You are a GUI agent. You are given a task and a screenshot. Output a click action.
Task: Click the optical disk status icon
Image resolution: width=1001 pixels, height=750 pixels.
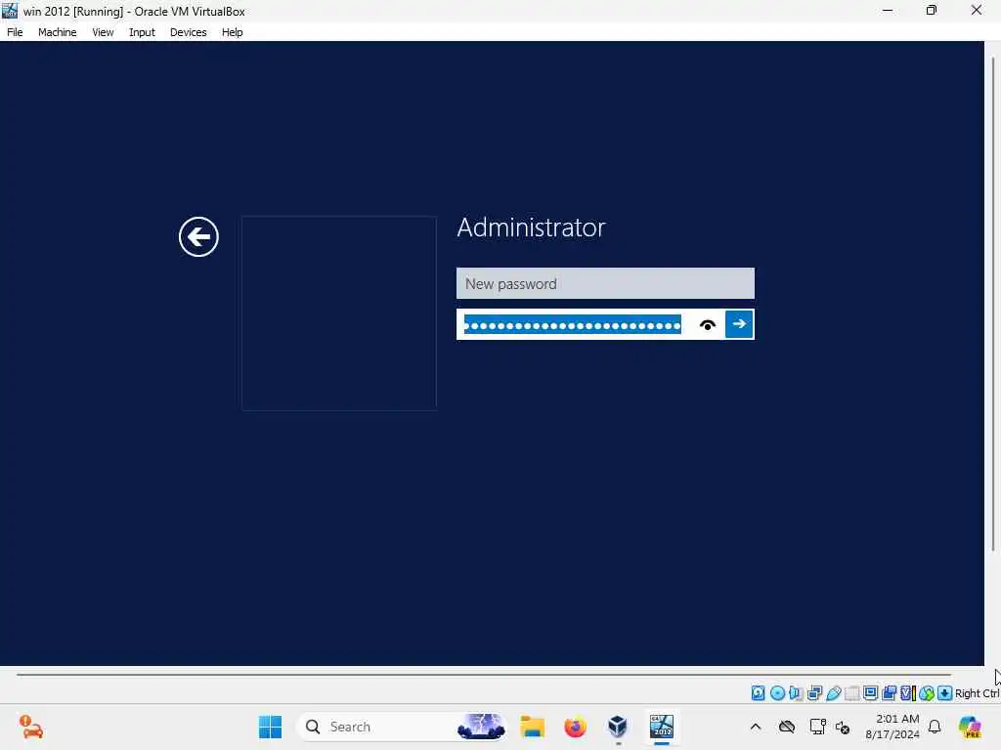pyautogui.click(x=777, y=693)
